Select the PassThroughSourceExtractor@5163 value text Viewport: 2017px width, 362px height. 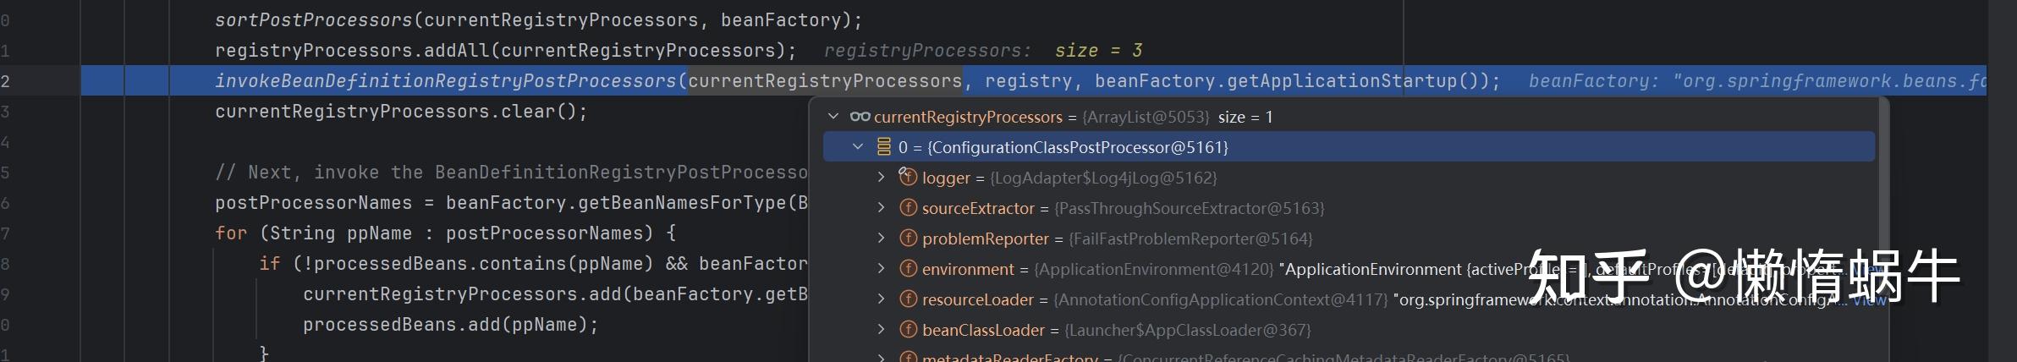[1189, 208]
